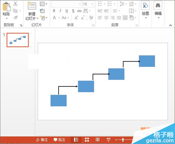Open the Paste dropdown arrow under 粘贴

[x=6, y=18]
